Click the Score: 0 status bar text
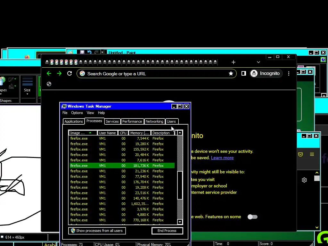 pyautogui.click(x=266, y=244)
